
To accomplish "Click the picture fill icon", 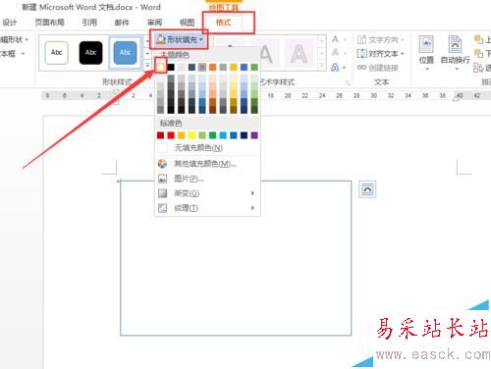I will coord(162,179).
